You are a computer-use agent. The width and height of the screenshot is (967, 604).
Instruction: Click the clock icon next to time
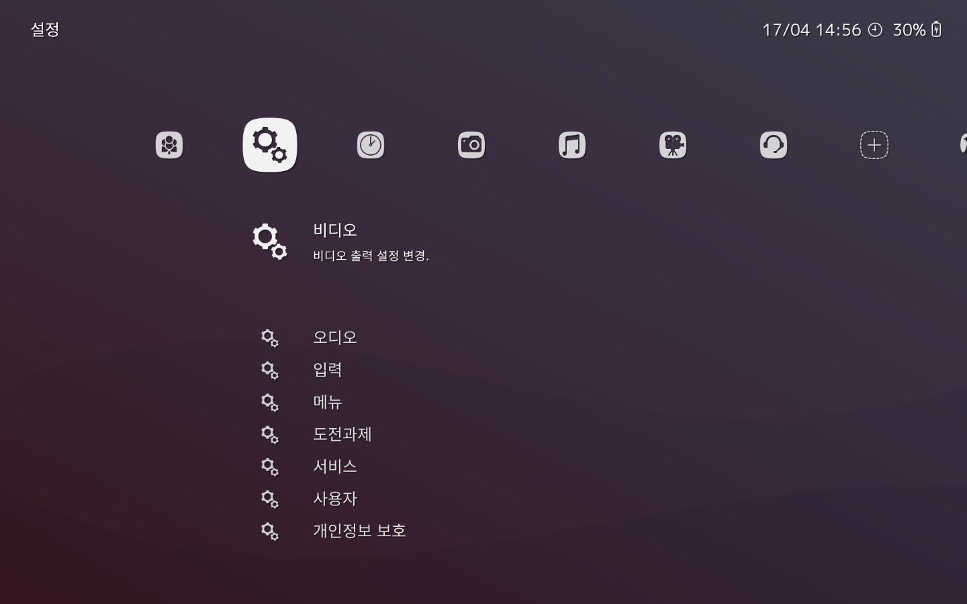(x=875, y=30)
